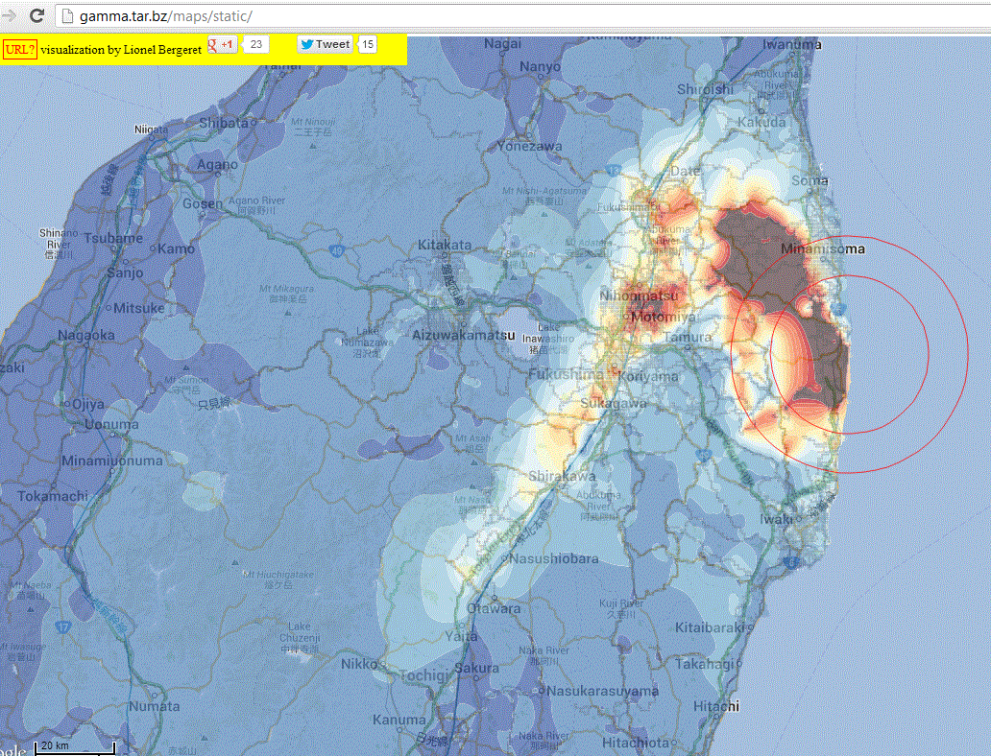Click the address bar URL gamma.tar.bz
Screen dimensions: 991x756
pos(123,15)
